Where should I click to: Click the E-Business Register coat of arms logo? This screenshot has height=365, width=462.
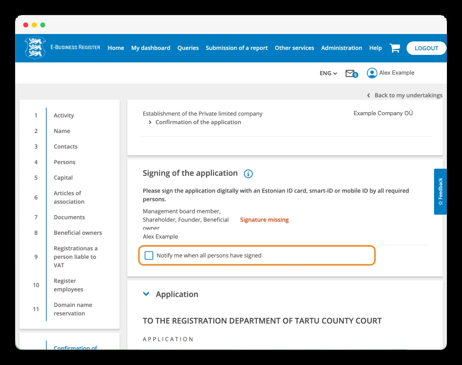35,48
